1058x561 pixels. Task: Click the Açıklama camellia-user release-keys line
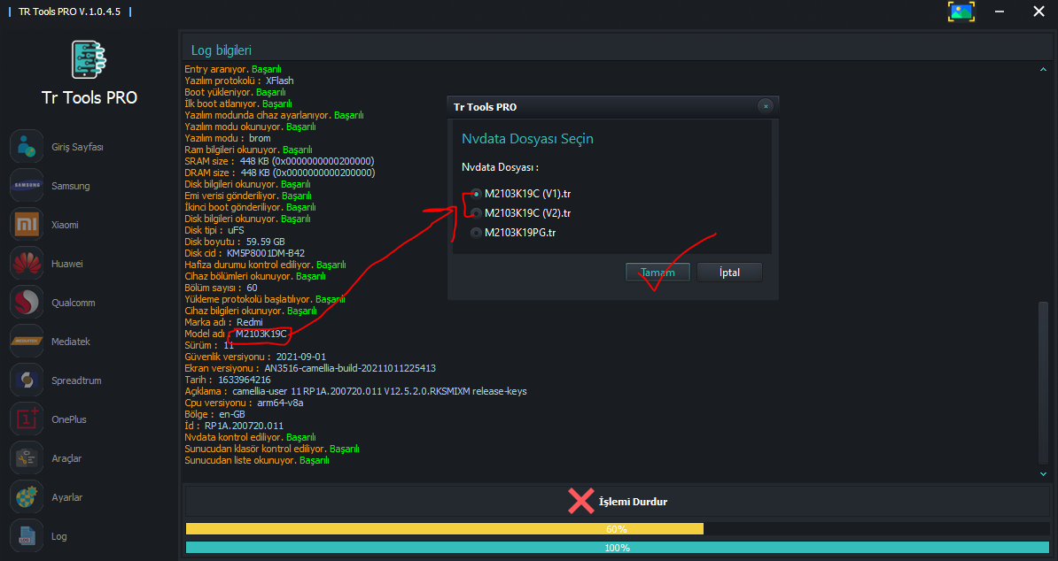355,391
